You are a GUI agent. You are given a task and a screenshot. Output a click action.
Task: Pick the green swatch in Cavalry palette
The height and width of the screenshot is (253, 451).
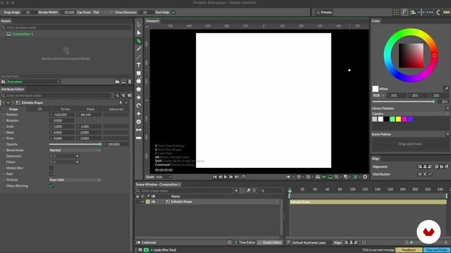(392, 119)
